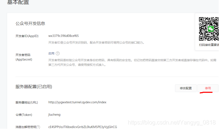Click the help icon next to 启用
This screenshot has width=219, height=129.
57,53
